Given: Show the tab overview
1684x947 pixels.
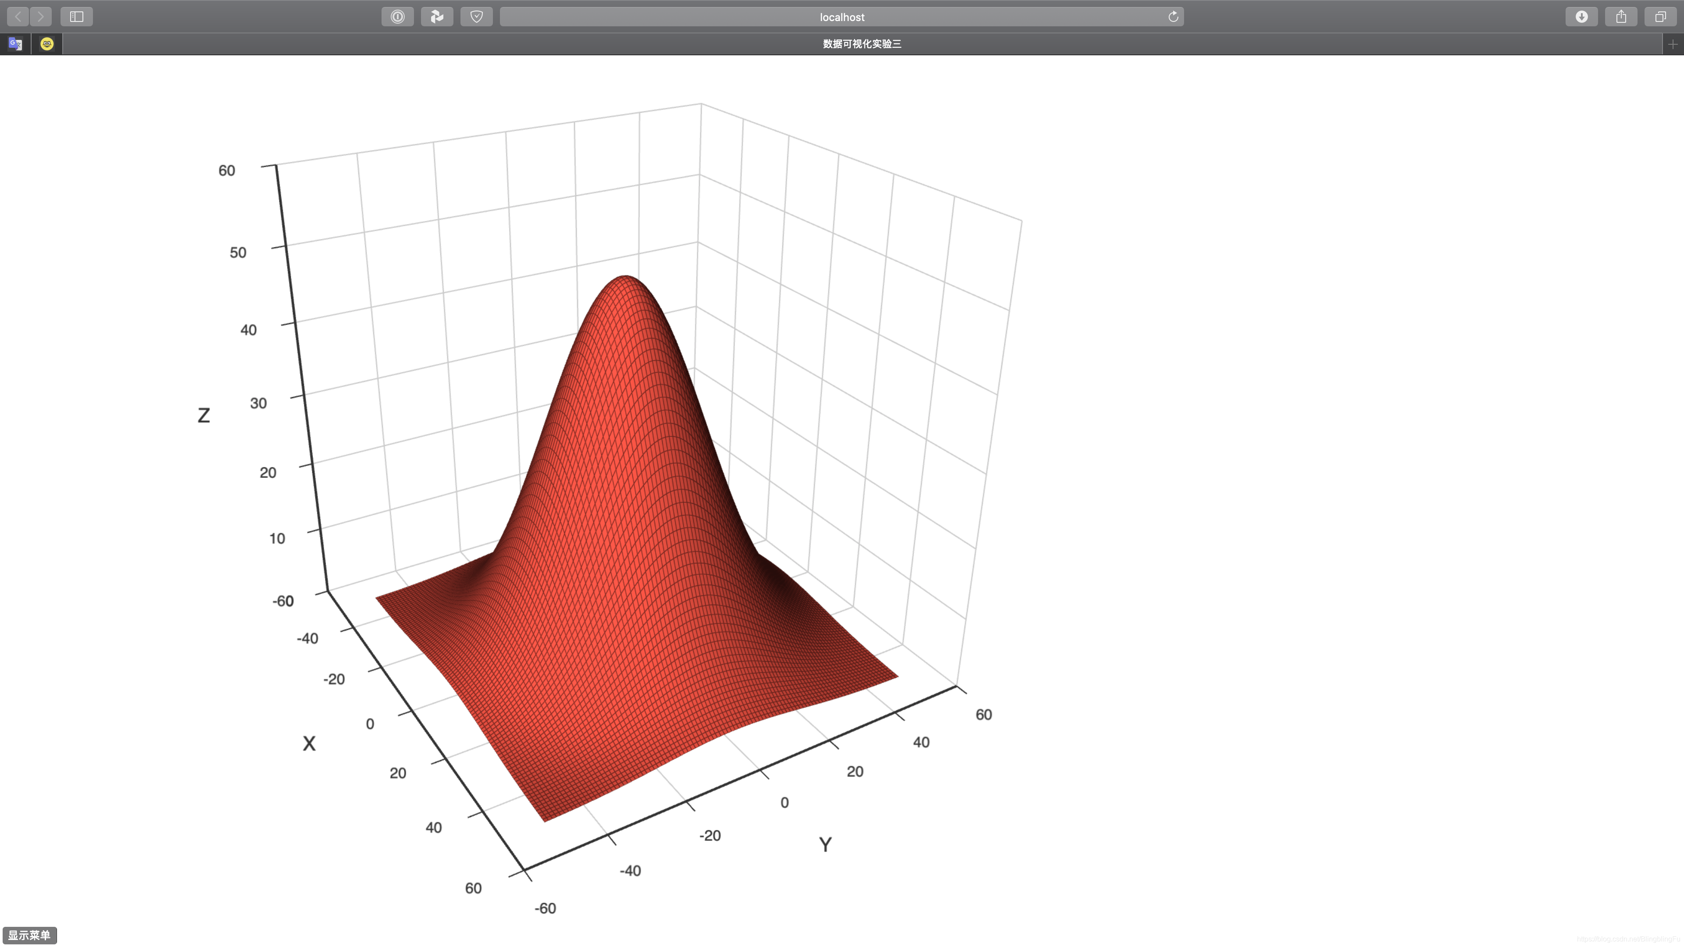Looking at the screenshot, I should click(1660, 16).
